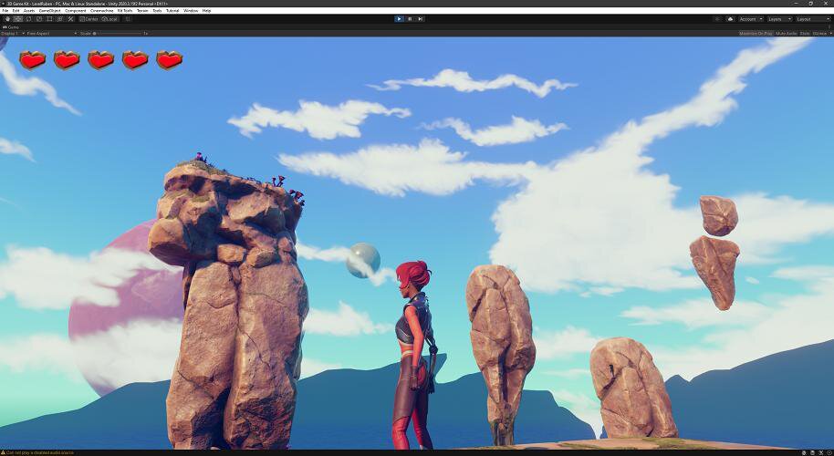The width and height of the screenshot is (834, 456).
Task: Open the Edit menu
Action: (16, 11)
